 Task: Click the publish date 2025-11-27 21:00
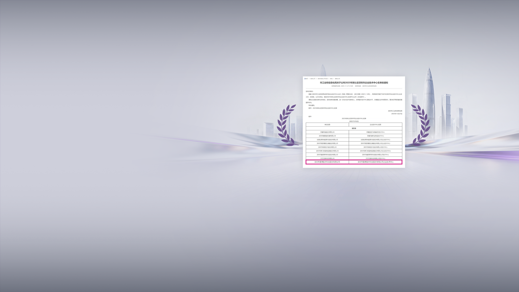pos(347,86)
